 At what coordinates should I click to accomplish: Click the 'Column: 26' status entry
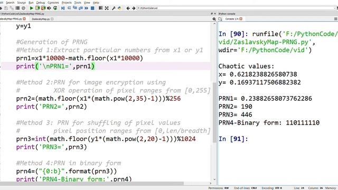tap(315, 188)
